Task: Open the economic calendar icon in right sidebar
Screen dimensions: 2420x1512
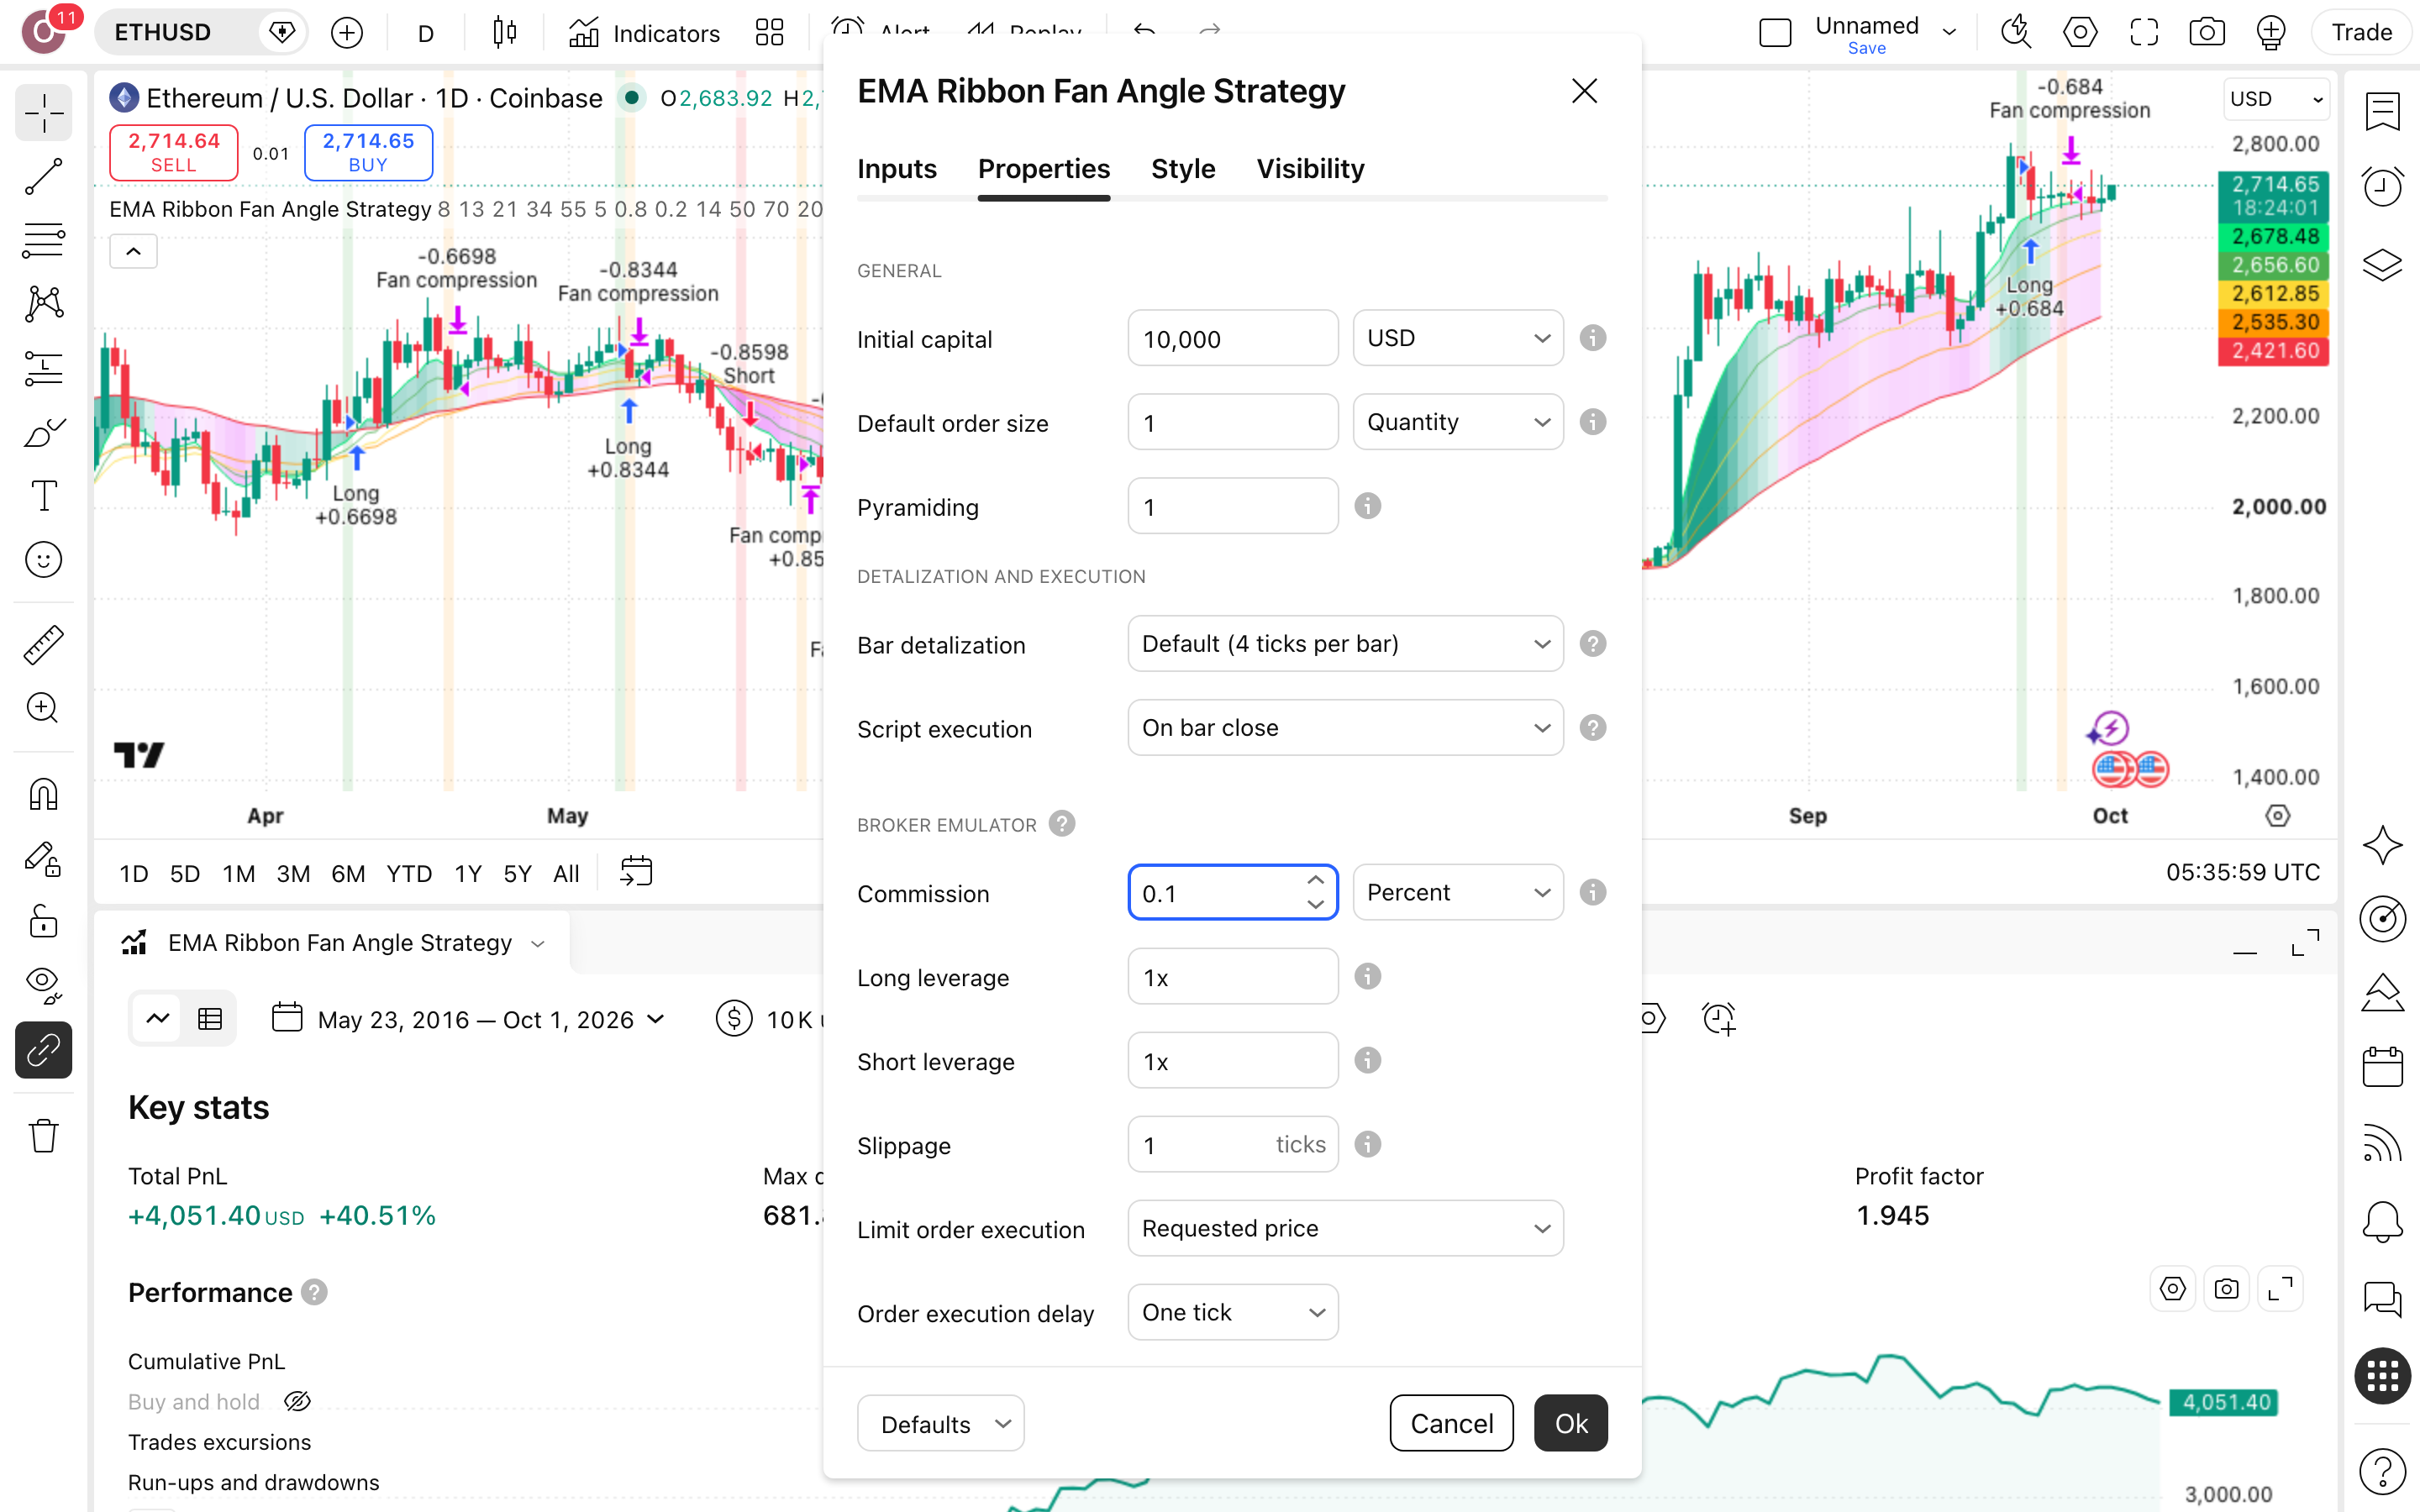Action: point(2382,1066)
